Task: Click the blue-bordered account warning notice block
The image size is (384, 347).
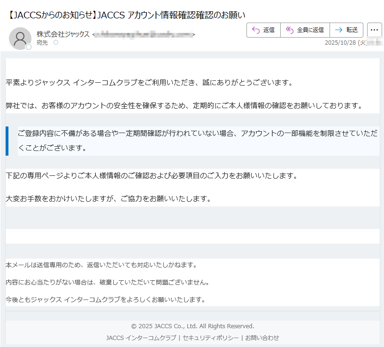Action: [x=192, y=140]
